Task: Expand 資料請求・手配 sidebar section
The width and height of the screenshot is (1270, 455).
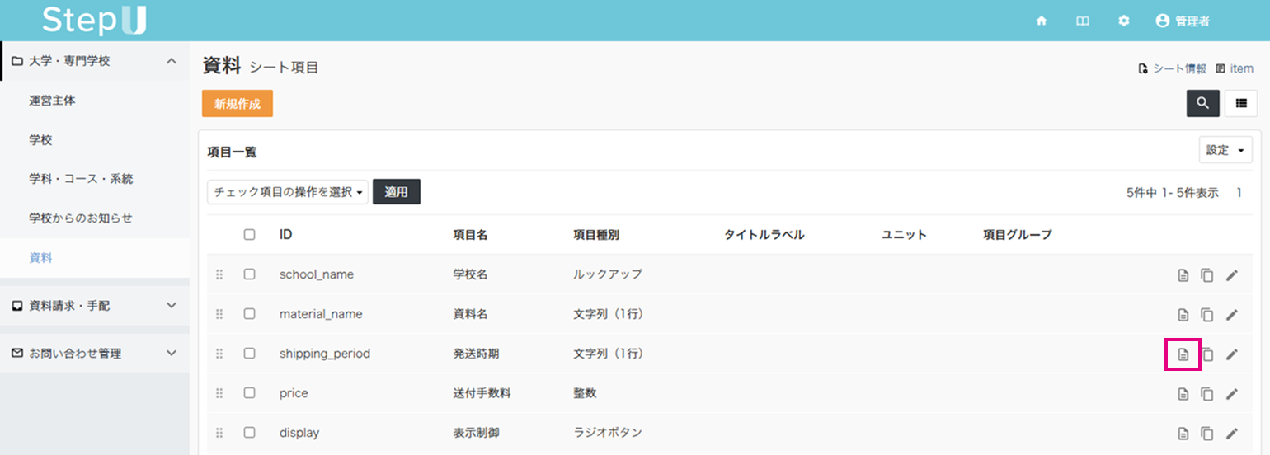Action: click(x=95, y=306)
